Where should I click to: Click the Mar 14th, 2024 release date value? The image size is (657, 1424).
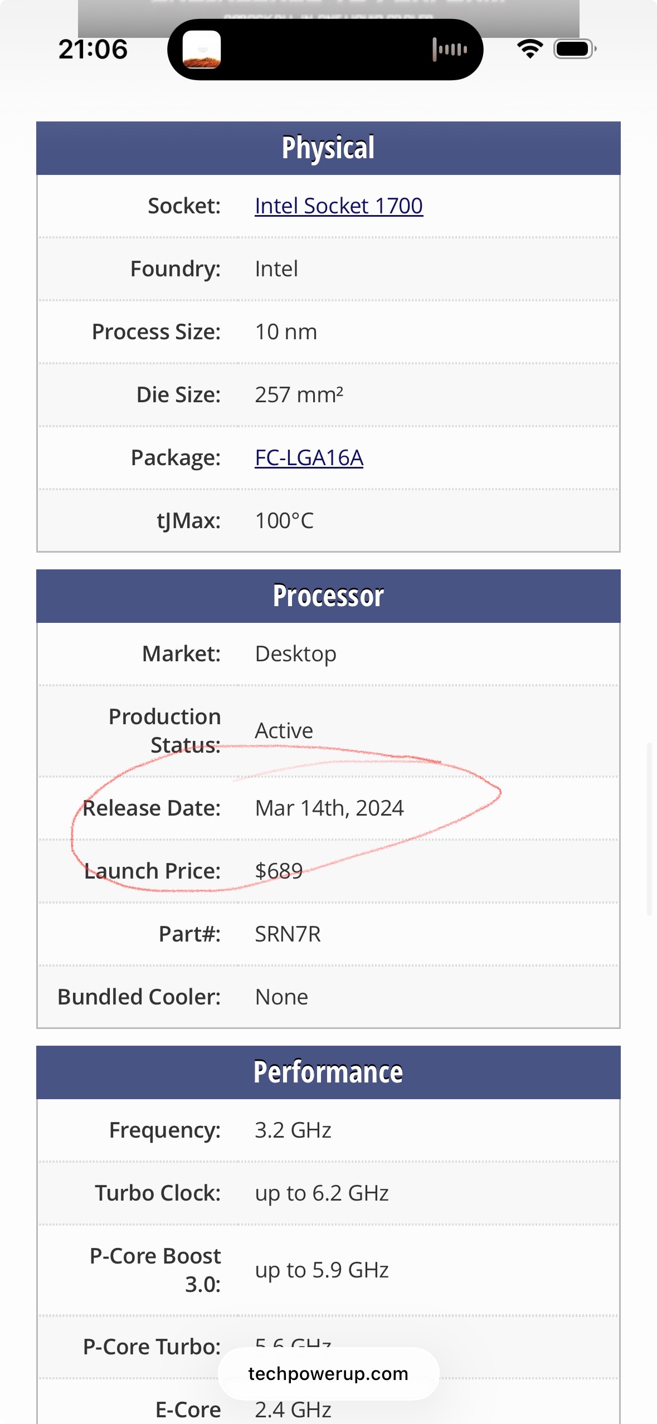point(329,808)
